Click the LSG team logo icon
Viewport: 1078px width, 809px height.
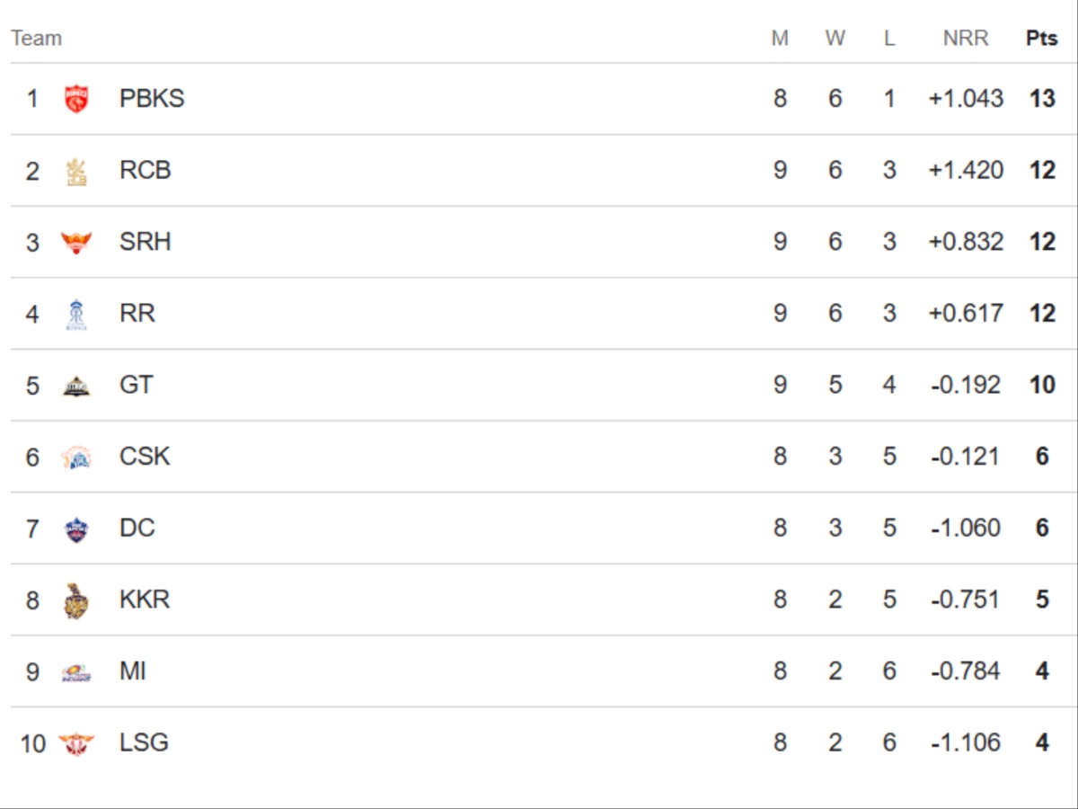point(76,743)
